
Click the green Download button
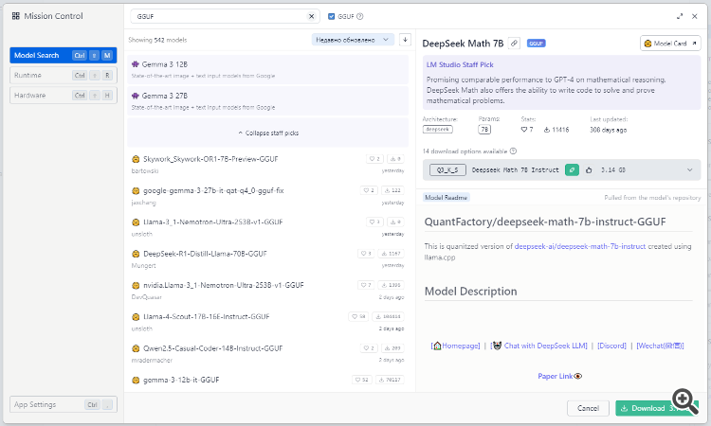coord(657,408)
